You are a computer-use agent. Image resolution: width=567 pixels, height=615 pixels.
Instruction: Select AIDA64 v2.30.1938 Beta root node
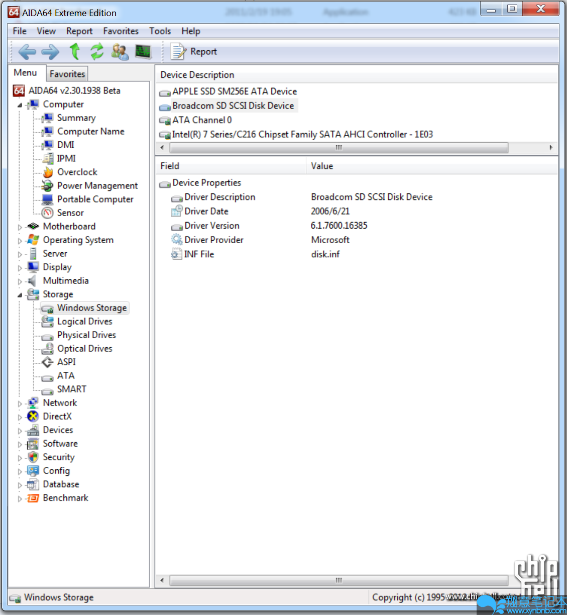pos(74,91)
